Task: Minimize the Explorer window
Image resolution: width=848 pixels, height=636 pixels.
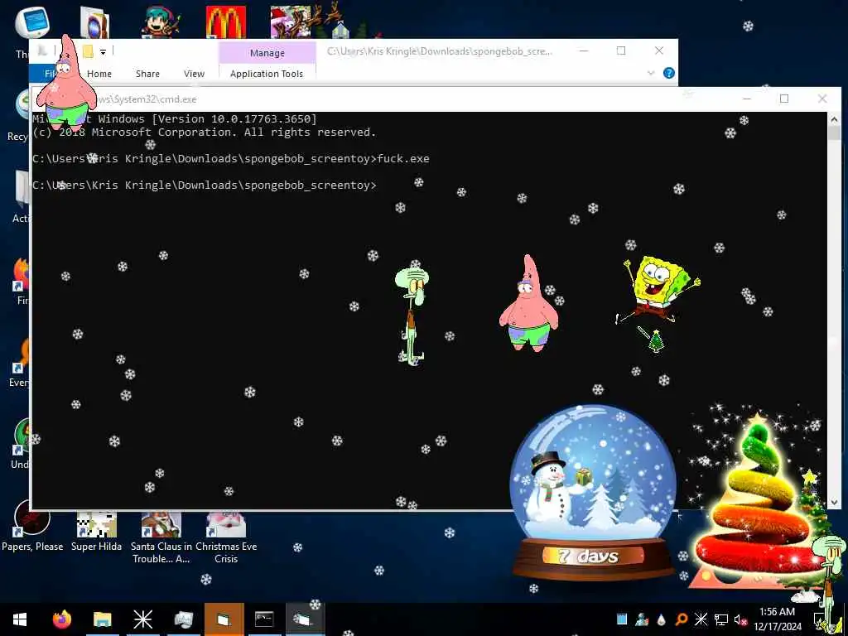Action: (584, 51)
